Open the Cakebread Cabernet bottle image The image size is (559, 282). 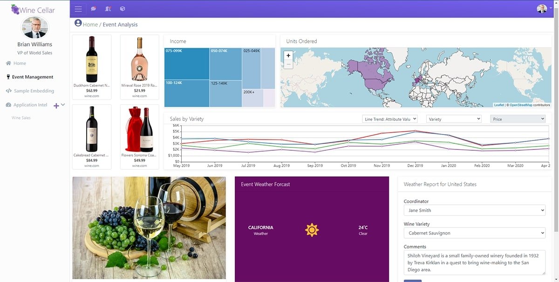pyautogui.click(x=92, y=129)
